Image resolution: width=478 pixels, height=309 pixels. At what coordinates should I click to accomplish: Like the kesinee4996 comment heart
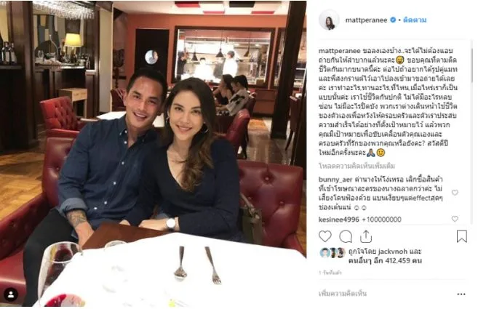coord(455,219)
